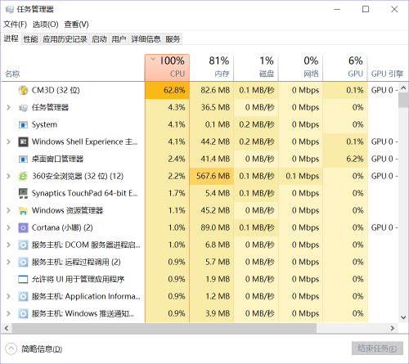409x364 pixels.
Task: Click the vertical scrollbar down arrow
Action: pos(403,317)
